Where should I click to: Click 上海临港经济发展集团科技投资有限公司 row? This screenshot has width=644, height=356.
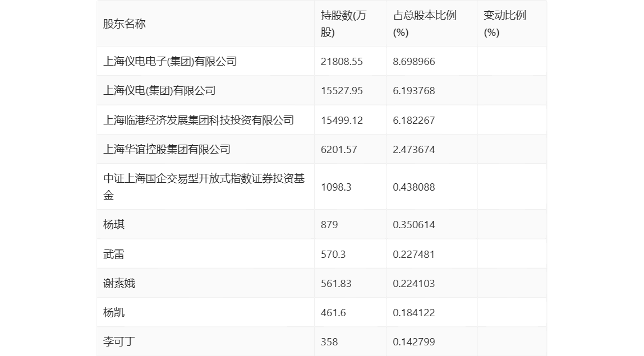199,119
